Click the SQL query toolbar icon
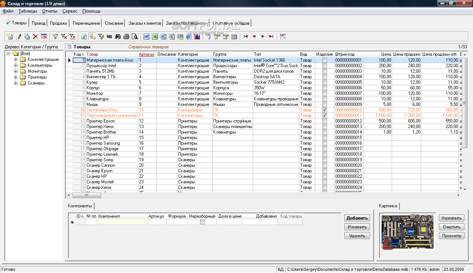 (x=109, y=37)
